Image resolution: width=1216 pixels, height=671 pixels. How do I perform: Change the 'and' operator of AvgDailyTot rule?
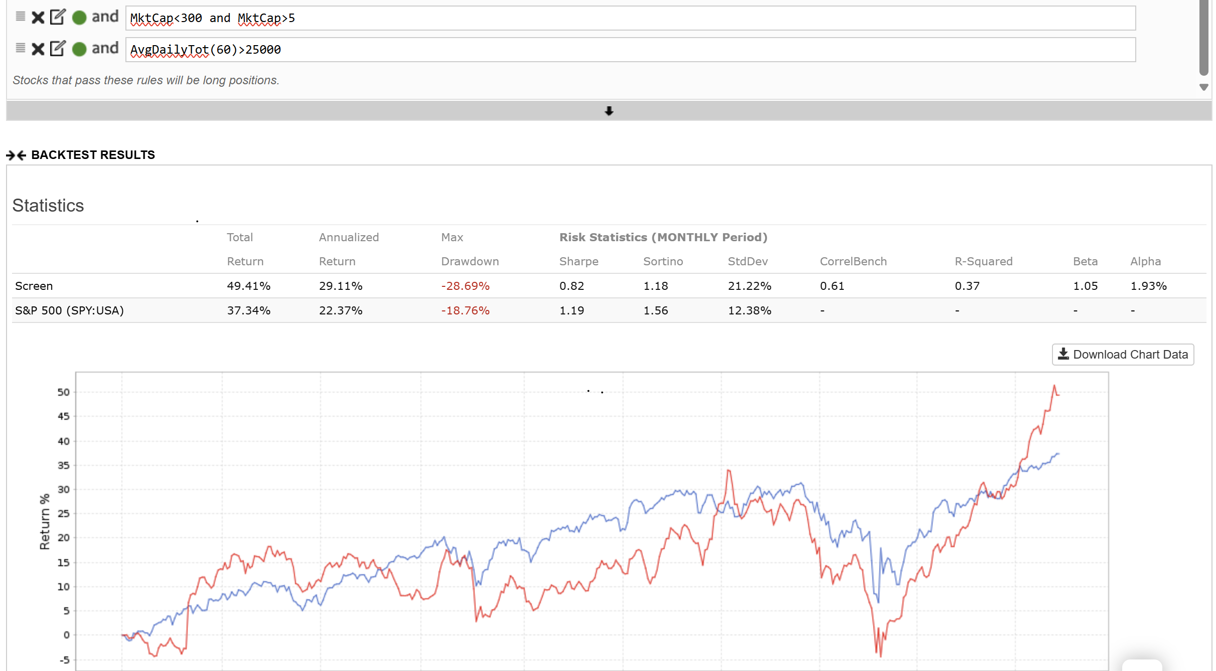[105, 48]
